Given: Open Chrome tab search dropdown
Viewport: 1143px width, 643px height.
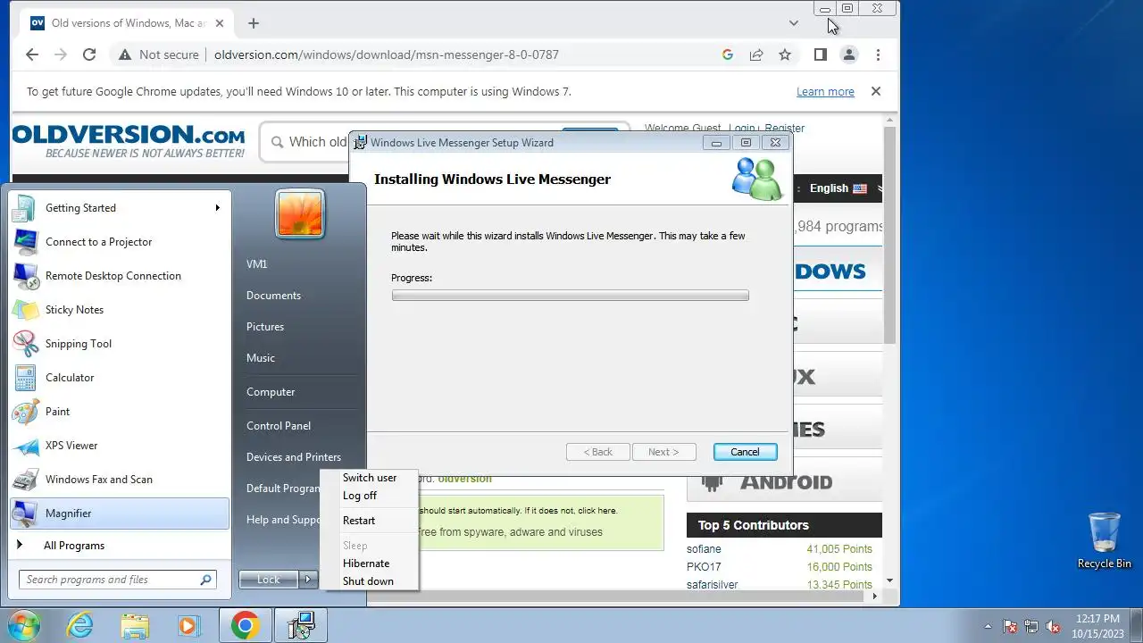Looking at the screenshot, I should (x=794, y=23).
